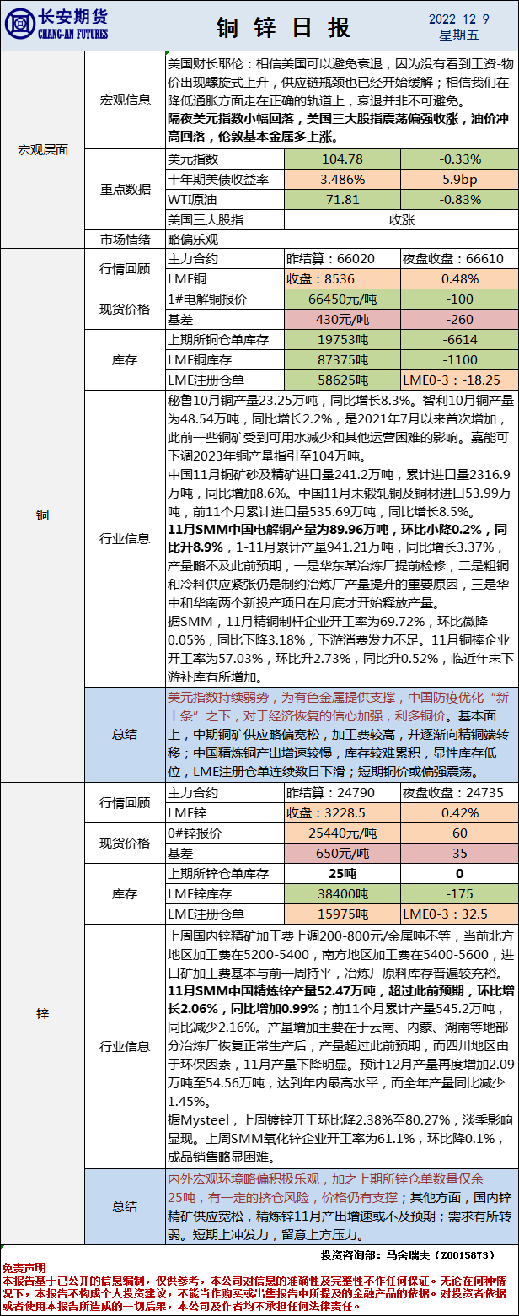Select the 夜盘收盘:66610 cell
The width and height of the screenshot is (519, 1316).
(460, 259)
